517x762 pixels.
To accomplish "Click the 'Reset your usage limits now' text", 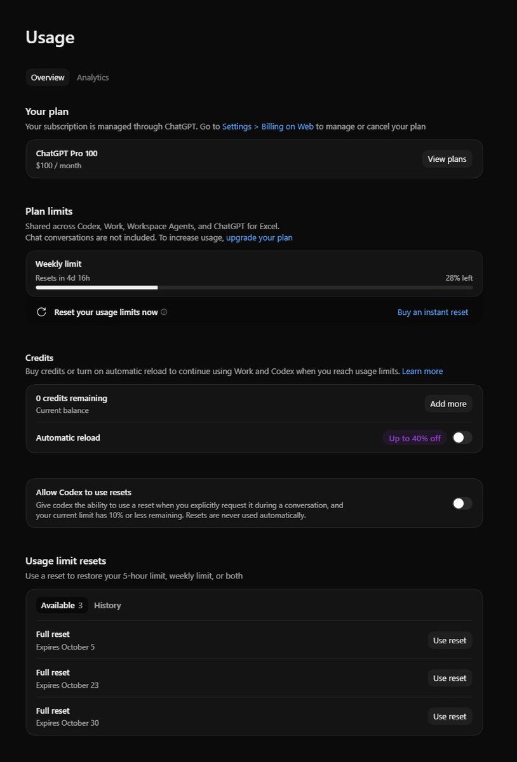I will point(106,312).
